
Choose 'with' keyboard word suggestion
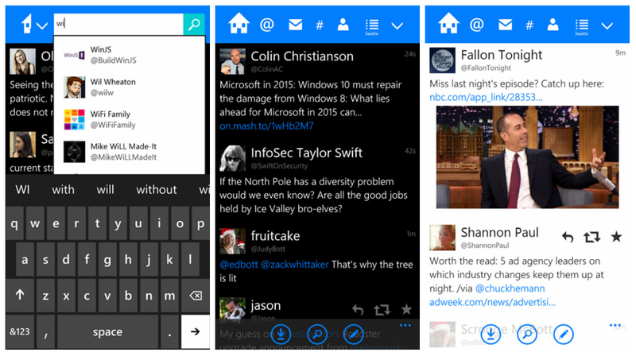click(x=64, y=189)
